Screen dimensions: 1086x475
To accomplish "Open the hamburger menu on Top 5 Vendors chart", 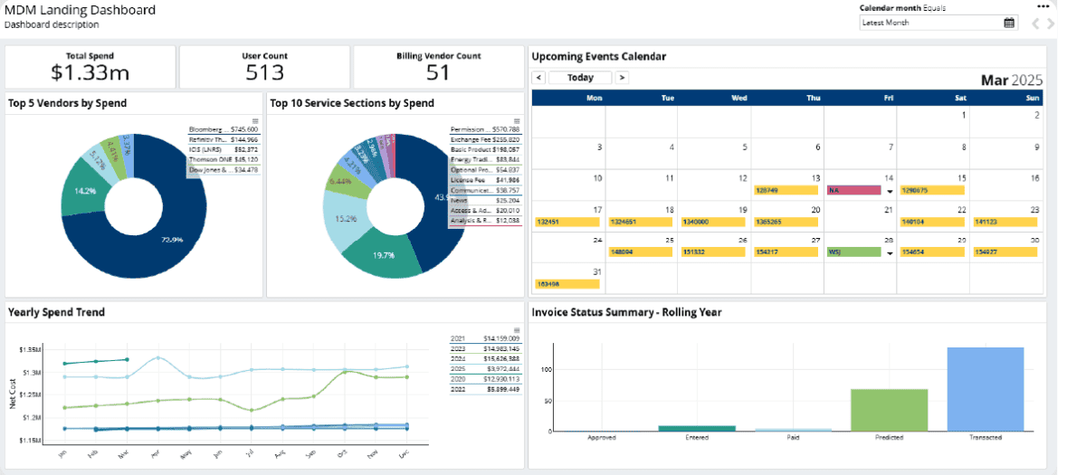I will pos(255,120).
